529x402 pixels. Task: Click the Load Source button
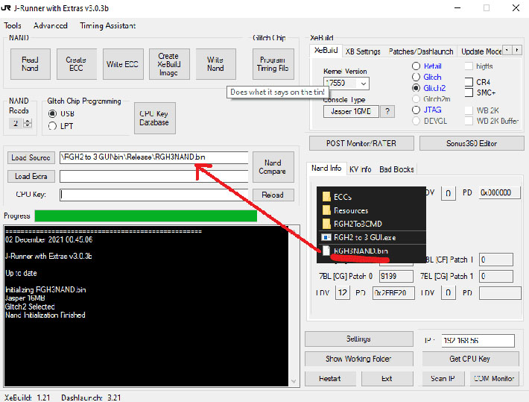(31, 158)
